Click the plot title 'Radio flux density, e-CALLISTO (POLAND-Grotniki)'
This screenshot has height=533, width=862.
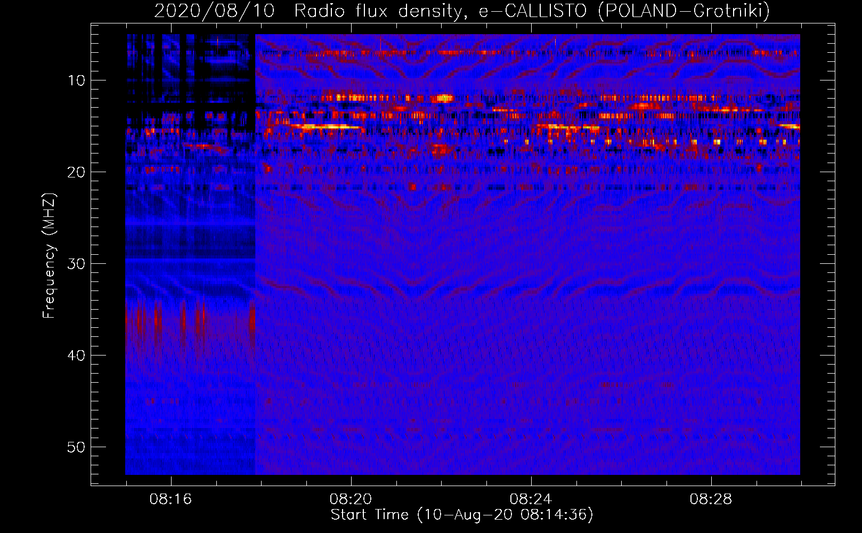pyautogui.click(x=532, y=11)
